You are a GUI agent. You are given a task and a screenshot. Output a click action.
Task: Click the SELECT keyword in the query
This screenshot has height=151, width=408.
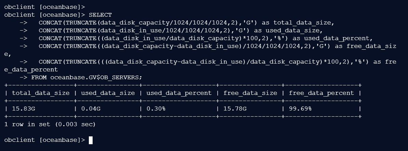pyautogui.click(x=100, y=15)
